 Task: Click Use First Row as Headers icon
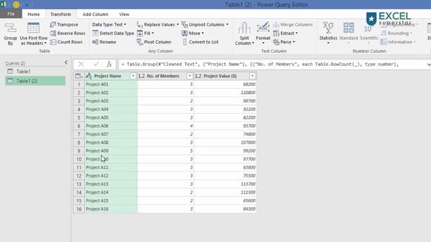pos(33,28)
